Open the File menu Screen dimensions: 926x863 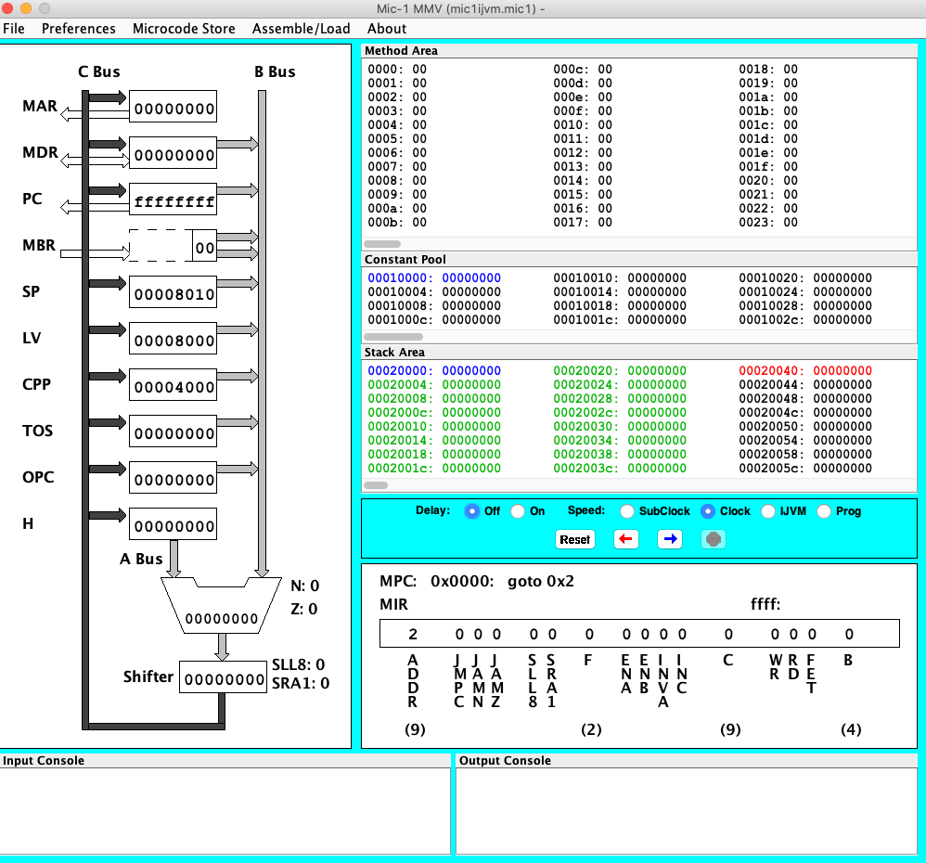click(14, 29)
